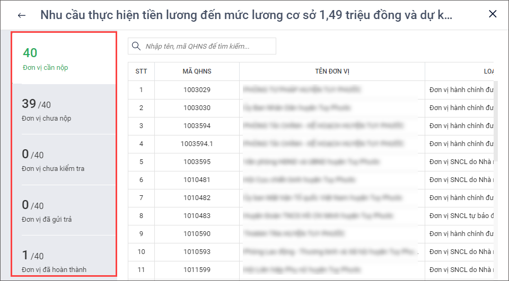Select row with code 1010593

click(197, 252)
